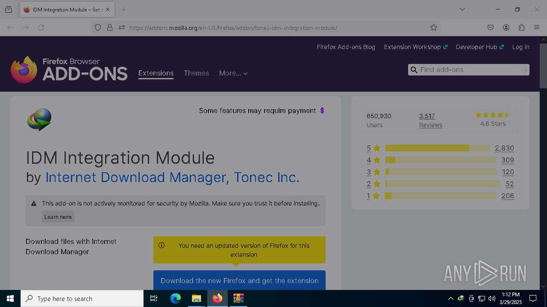
Task: Launch Microsoft Edge from taskbar
Action: [x=176, y=298]
